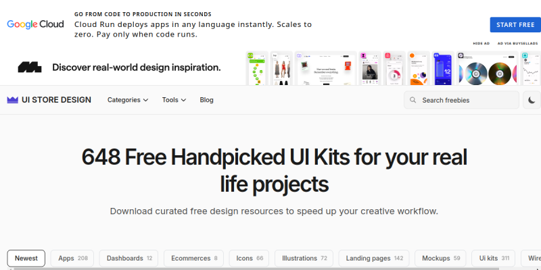Toggle dark mode with the moon icon
This screenshot has width=541, height=270.
click(x=532, y=100)
